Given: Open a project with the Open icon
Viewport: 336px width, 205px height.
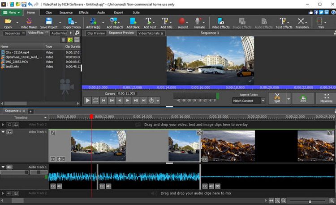Looking at the screenshot, I should (8, 23).
